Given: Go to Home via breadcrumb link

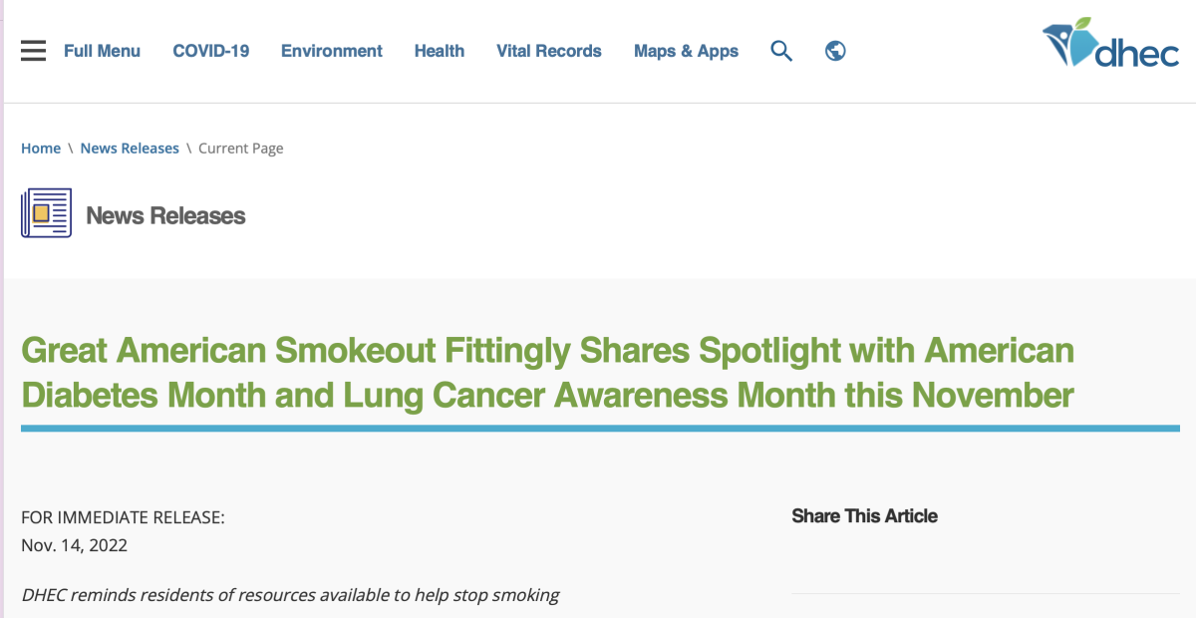Looking at the screenshot, I should point(41,149).
